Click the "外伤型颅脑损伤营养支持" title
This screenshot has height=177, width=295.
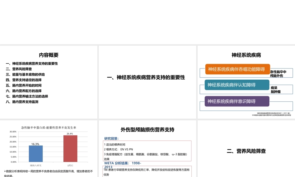(x=147, y=130)
